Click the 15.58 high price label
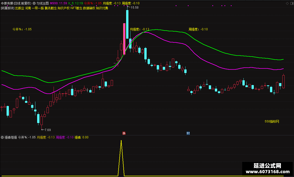 click(x=134, y=8)
